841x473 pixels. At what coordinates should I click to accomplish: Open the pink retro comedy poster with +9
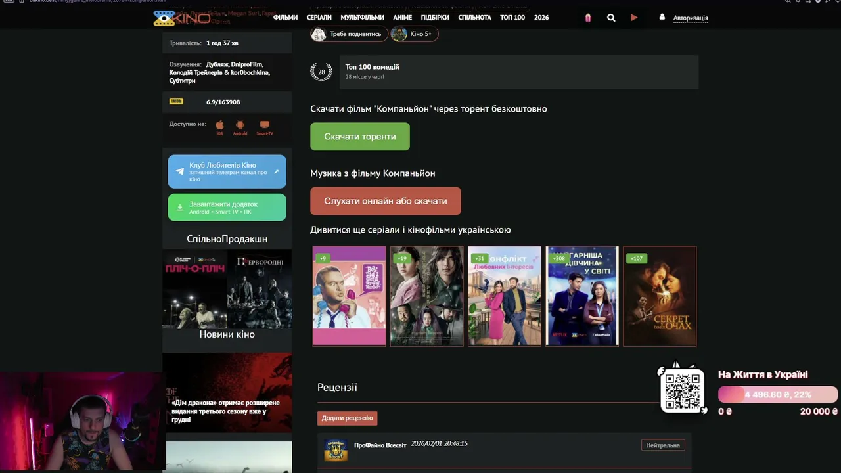(349, 296)
